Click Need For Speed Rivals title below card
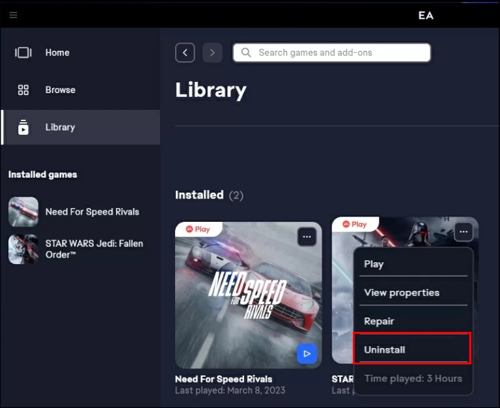Screen dimensions: 500x408 pos(223,379)
